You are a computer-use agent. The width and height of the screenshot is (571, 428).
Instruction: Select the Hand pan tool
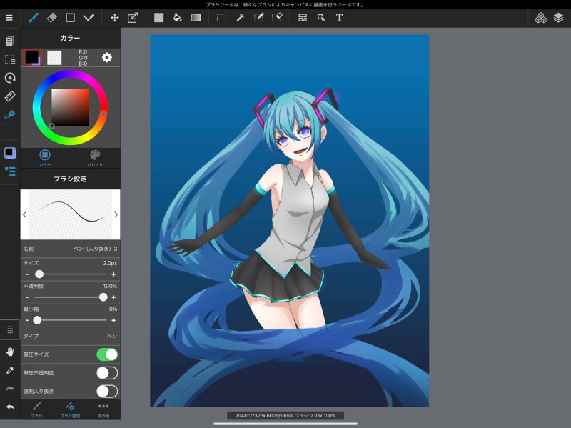pos(10,352)
